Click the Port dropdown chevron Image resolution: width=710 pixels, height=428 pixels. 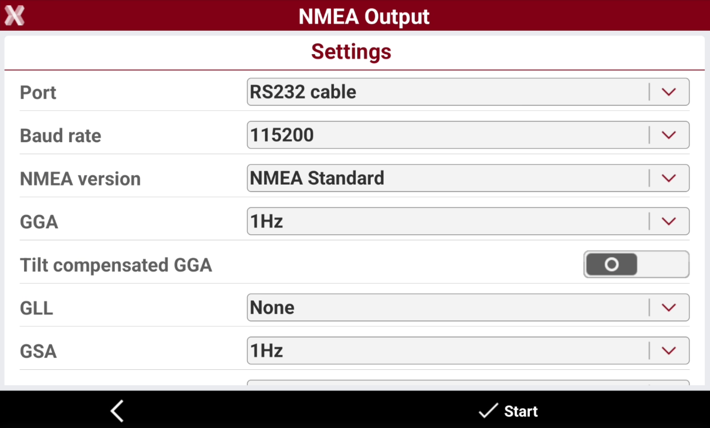669,92
